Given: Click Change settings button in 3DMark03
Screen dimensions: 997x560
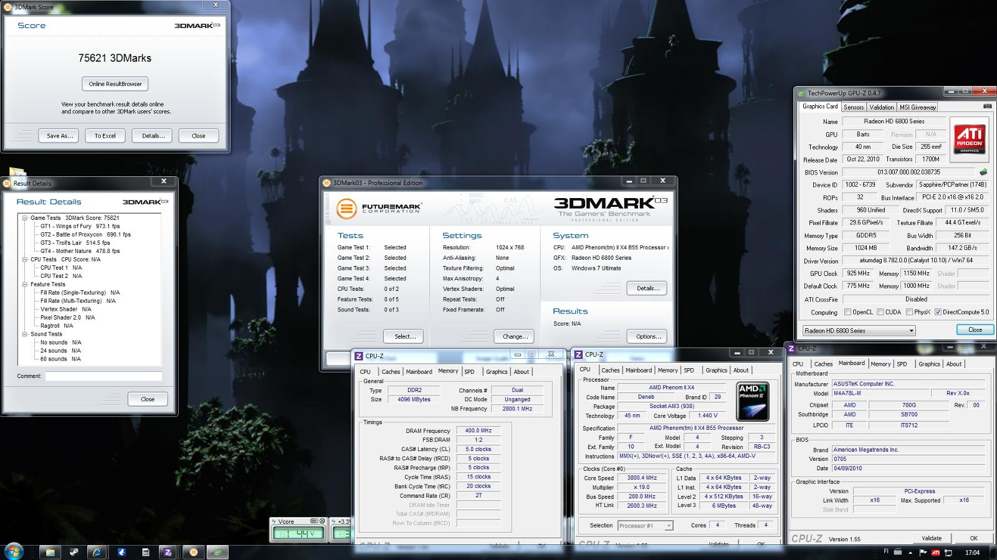Looking at the screenshot, I should pyautogui.click(x=514, y=336).
